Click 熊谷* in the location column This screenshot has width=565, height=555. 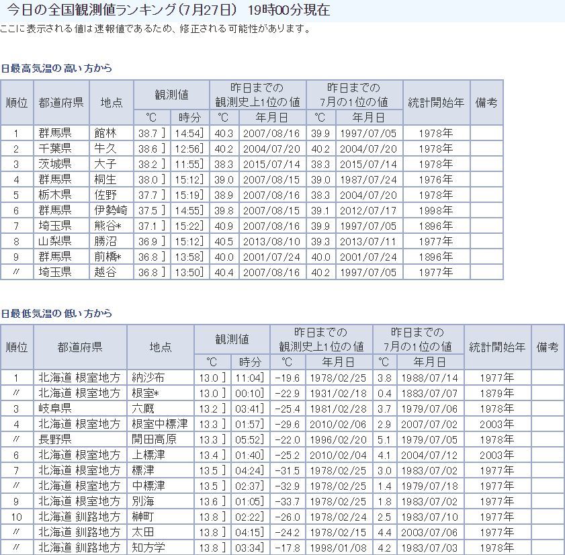[107, 226]
